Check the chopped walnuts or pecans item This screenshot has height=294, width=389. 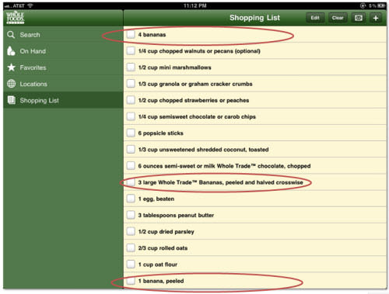click(131, 51)
